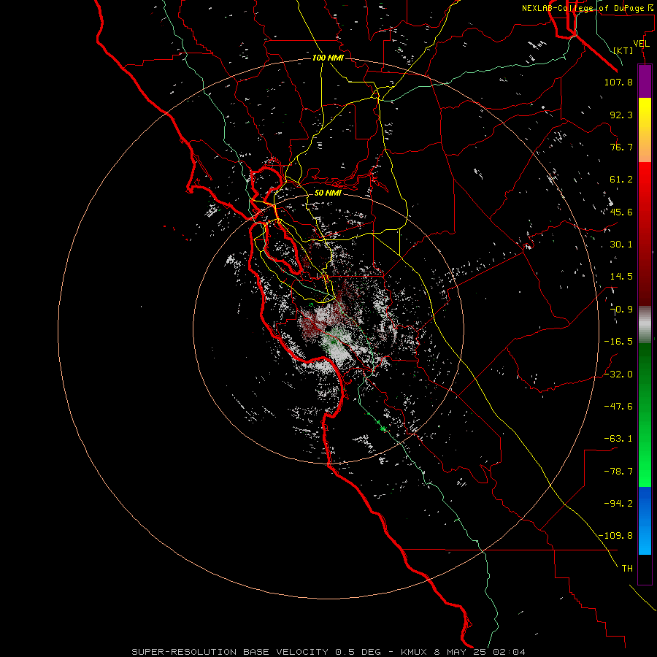The height and width of the screenshot is (657, 657).
Task: Click the 61.2 legend value
Action: (621, 180)
